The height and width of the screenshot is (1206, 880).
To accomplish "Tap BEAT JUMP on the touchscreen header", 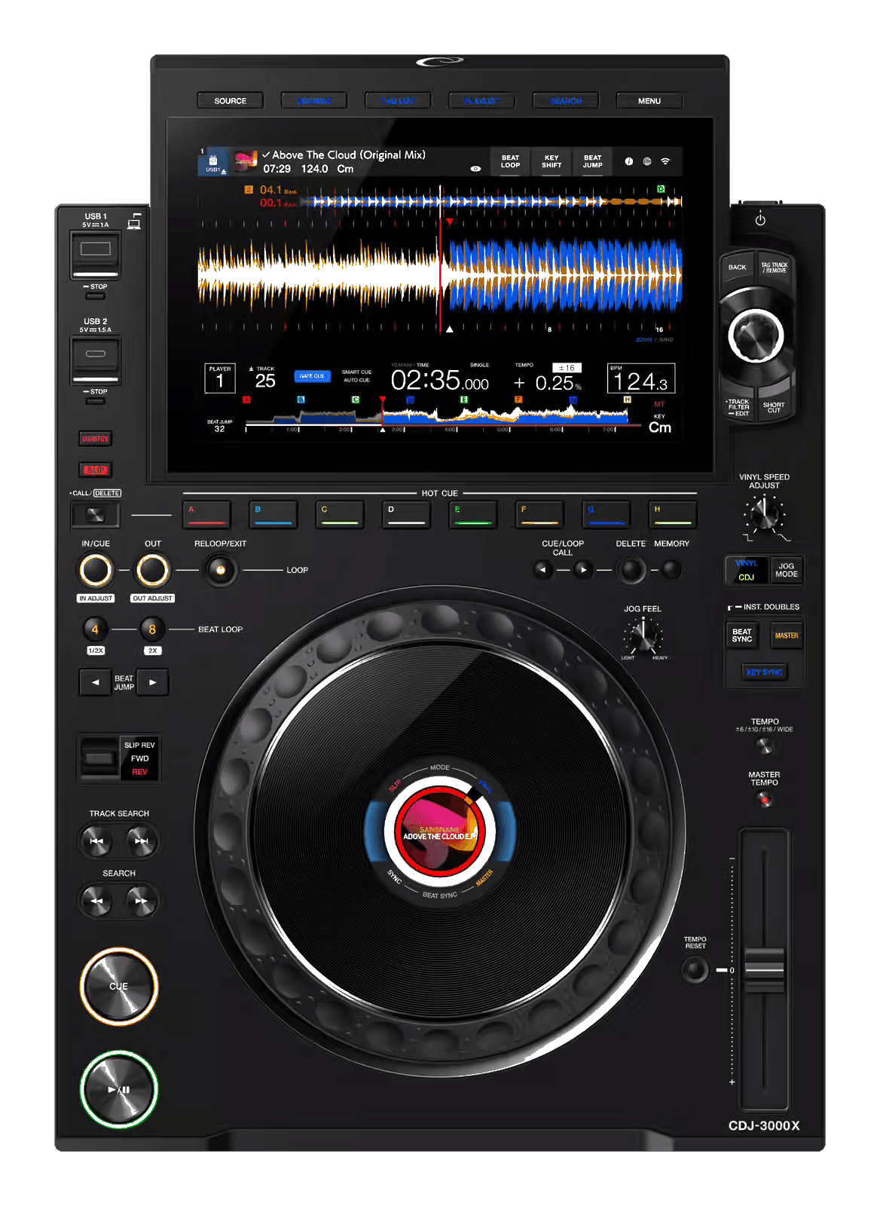I will click(593, 162).
